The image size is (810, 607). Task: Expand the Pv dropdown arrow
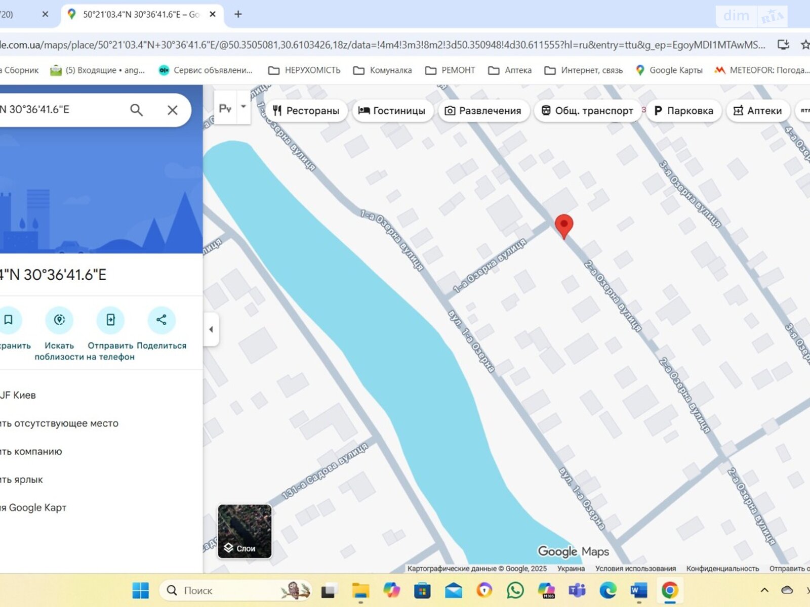pyautogui.click(x=244, y=106)
